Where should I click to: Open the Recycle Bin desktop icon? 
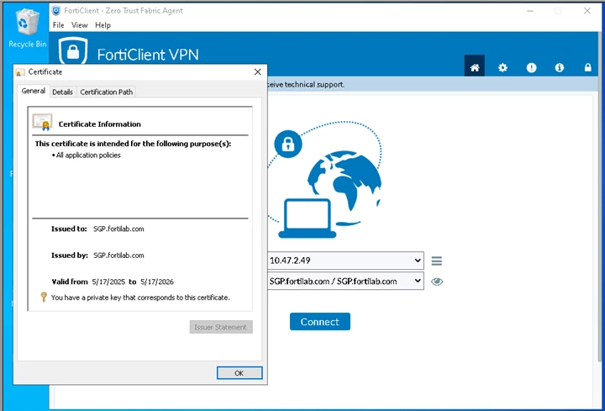click(27, 28)
